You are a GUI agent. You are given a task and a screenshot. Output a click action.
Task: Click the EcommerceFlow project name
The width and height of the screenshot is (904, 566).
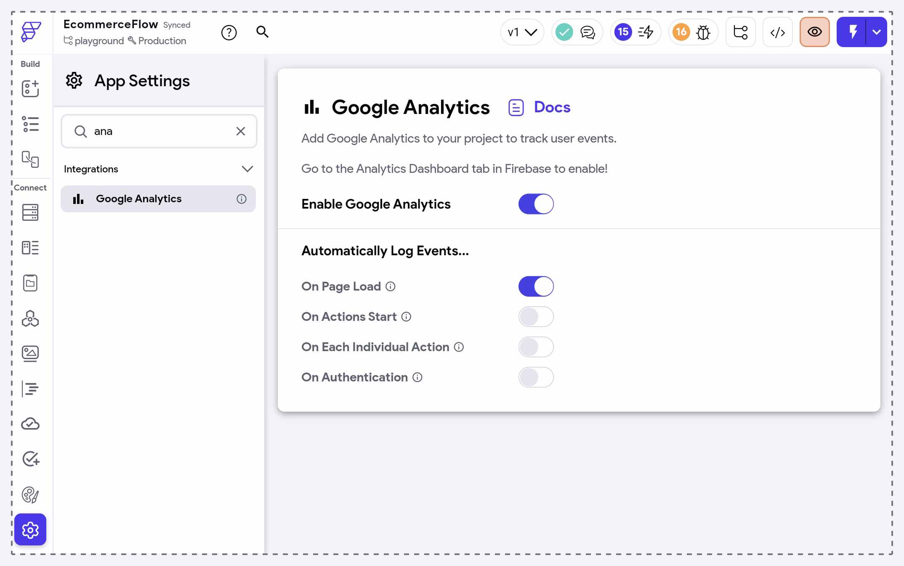point(111,24)
